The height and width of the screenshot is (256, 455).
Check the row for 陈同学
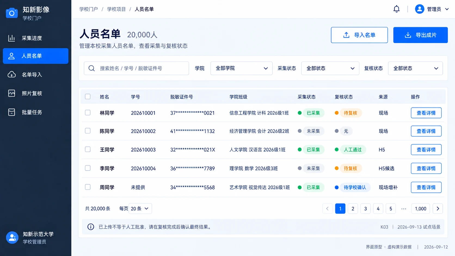(88, 131)
